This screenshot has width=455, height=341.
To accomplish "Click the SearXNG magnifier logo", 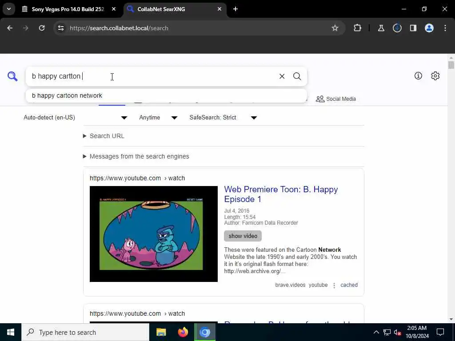I will (12, 76).
